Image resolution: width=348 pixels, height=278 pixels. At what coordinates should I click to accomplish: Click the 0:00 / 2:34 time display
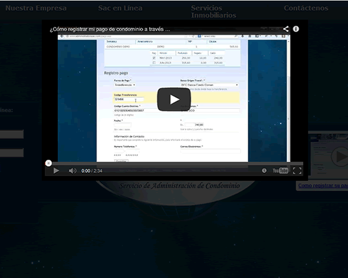pos(92,171)
